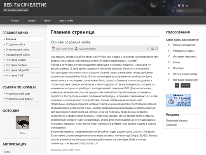206x155 pixels.
Task: Click the weather cloud icon for Москва
Action: tap(171, 101)
